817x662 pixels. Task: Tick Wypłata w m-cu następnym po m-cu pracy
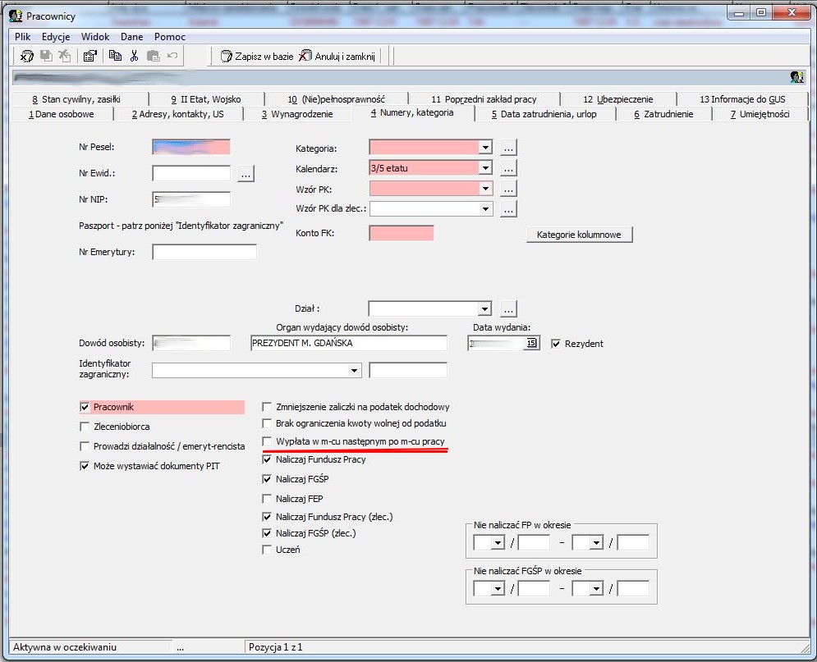pos(267,441)
